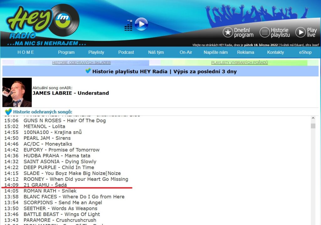Image resolution: width=321 pixels, height=225 pixels.
Task: Click the song list scrollbar thumb
Action: tap(313, 126)
